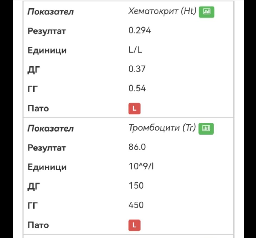Image resolution: width=256 pixels, height=238 pixels.
Task: Click the Резултат label in the platelet block
Action: point(46,148)
